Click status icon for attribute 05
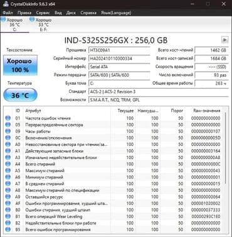232x237 pixels. (8, 124)
